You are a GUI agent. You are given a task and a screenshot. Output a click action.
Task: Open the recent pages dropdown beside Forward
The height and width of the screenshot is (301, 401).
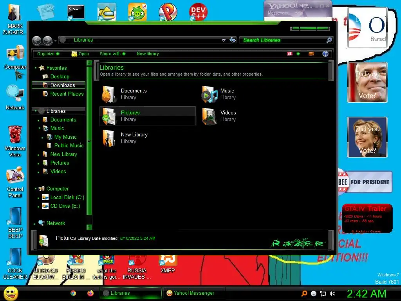pyautogui.click(x=55, y=41)
